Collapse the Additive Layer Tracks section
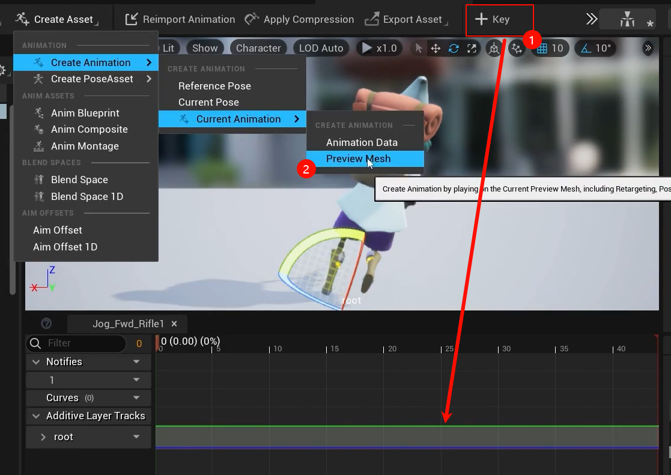Screen dimensions: 671x475 [x=37, y=416]
